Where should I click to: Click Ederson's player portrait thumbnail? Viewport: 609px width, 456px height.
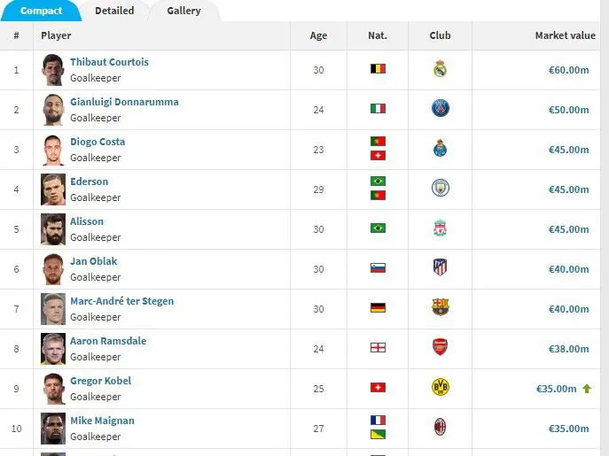pyautogui.click(x=53, y=189)
